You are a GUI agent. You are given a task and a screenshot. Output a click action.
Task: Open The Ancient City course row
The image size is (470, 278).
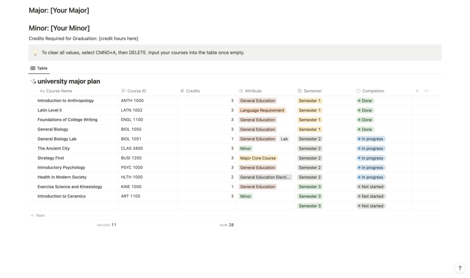click(53, 149)
